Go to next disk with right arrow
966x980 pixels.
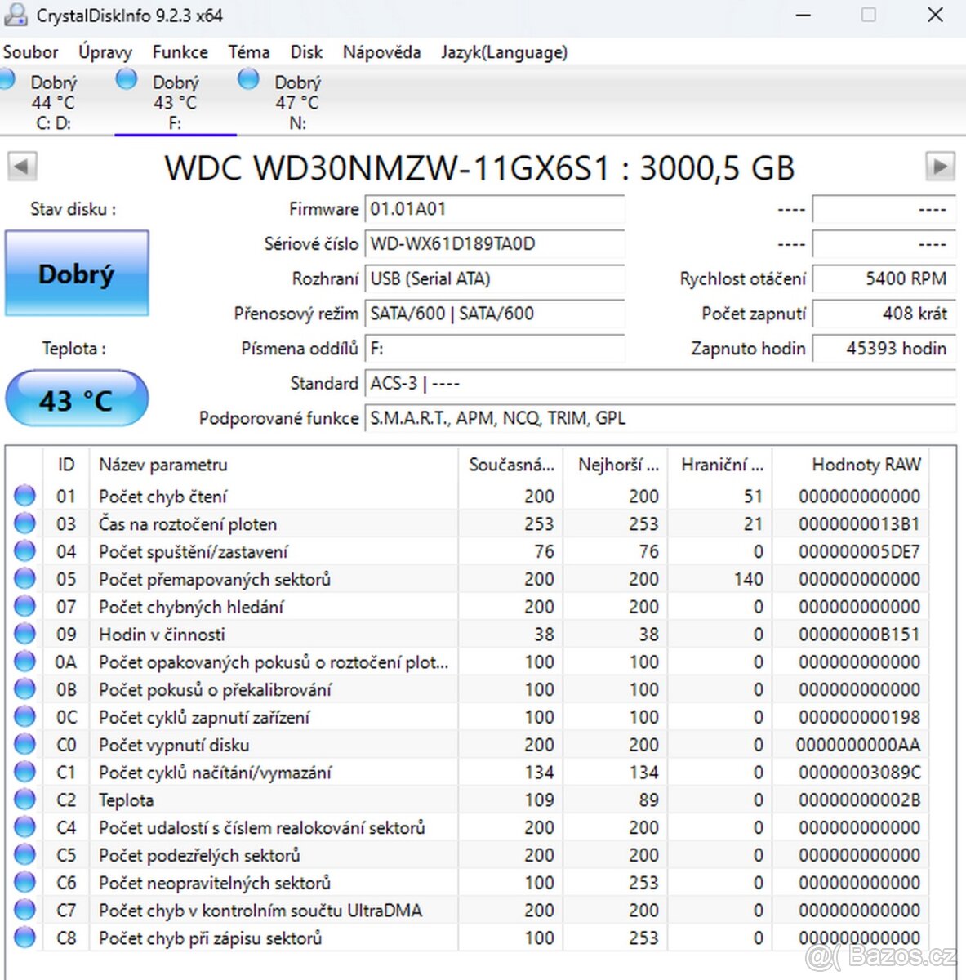pyautogui.click(x=941, y=167)
